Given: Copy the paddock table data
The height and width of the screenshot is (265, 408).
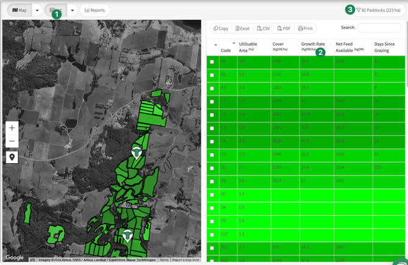Looking at the screenshot, I should click(221, 29).
